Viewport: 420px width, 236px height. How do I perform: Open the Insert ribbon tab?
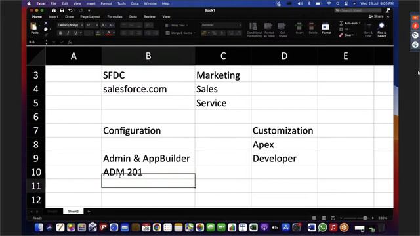pos(53,16)
